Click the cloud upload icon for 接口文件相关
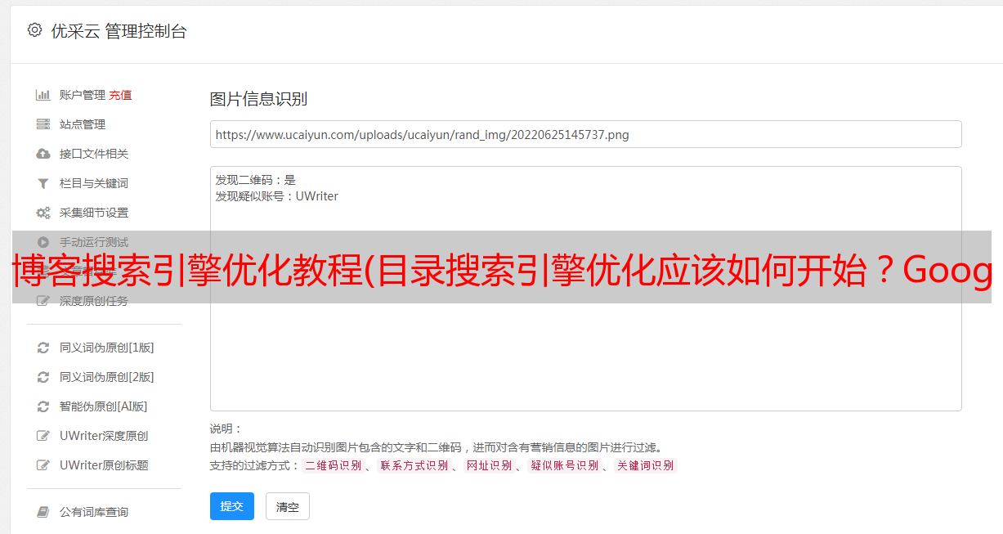The height and width of the screenshot is (534, 1003). click(43, 154)
